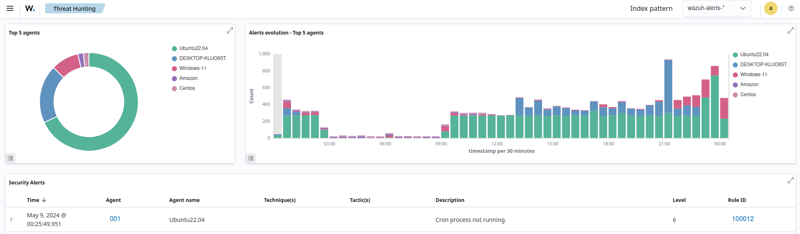Open the help question mark icon
The width and height of the screenshot is (800, 234).
[x=791, y=8]
